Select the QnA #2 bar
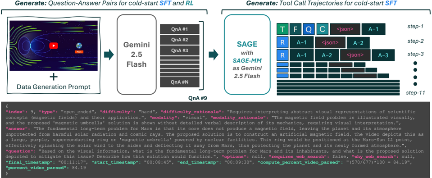This screenshot has width=432, height=178. tap(180, 40)
